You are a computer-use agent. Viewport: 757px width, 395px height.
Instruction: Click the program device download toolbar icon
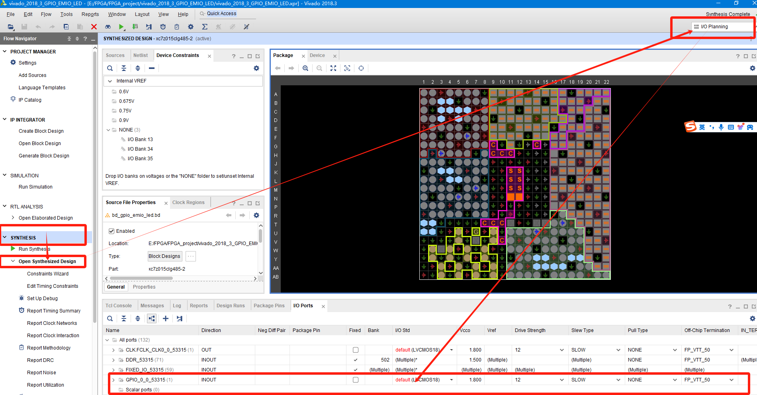pos(135,27)
